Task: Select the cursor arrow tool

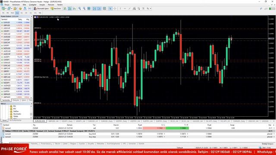Action: coord(110,9)
